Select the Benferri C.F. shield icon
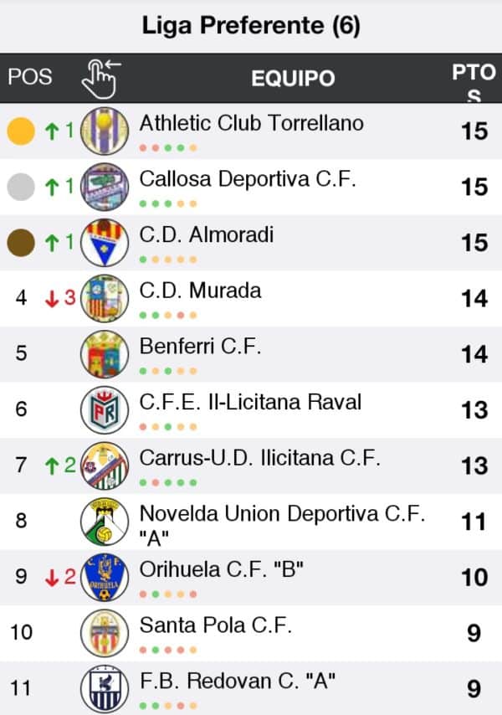This screenshot has height=715, width=502. (x=105, y=354)
